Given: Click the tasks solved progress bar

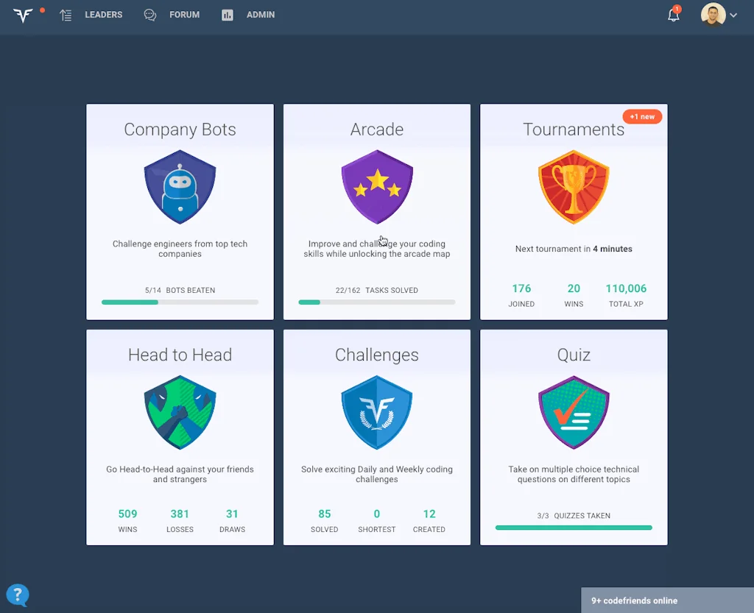Looking at the screenshot, I should point(377,302).
